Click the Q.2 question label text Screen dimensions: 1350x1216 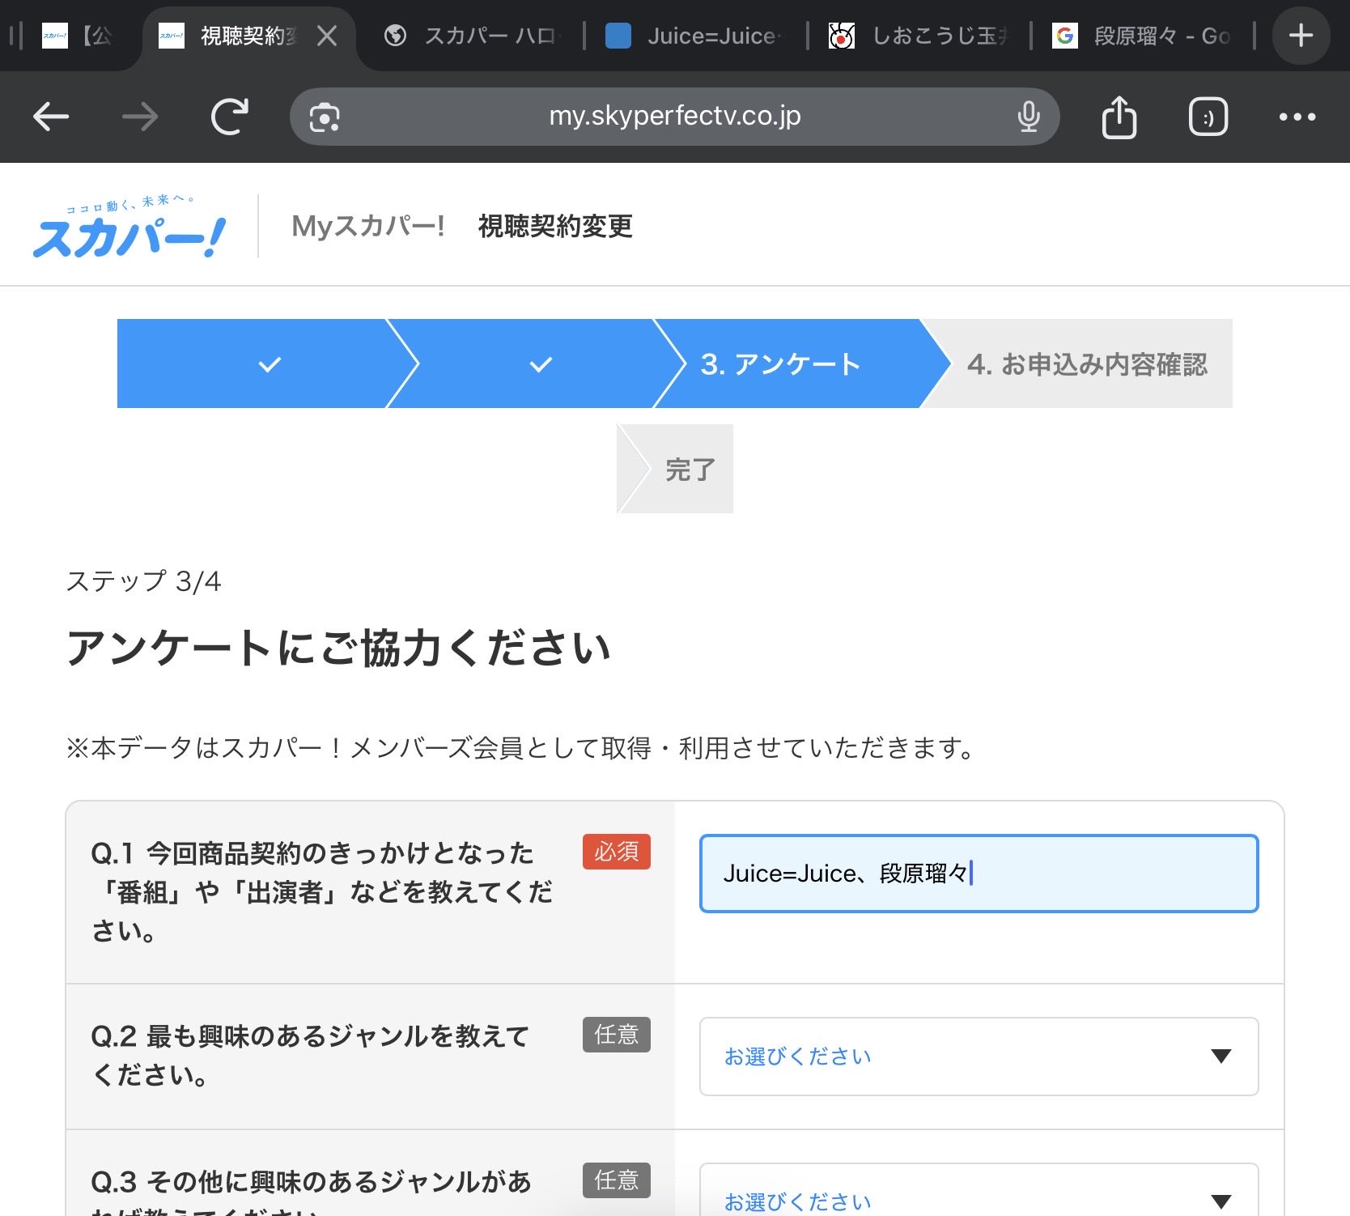[x=310, y=1055]
